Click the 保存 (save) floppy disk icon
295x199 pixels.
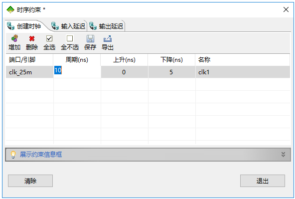90,38
